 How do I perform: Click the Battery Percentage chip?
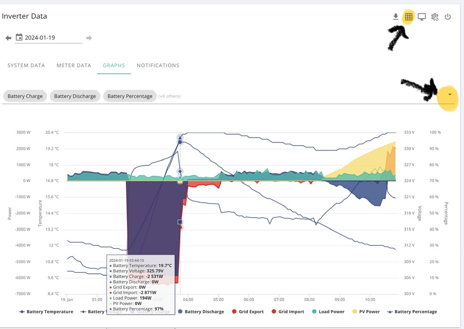(x=130, y=96)
